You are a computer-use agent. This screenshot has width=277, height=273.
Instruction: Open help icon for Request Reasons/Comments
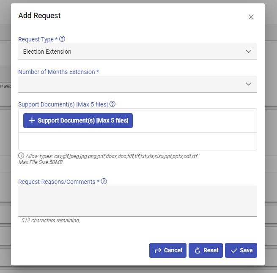104,181
